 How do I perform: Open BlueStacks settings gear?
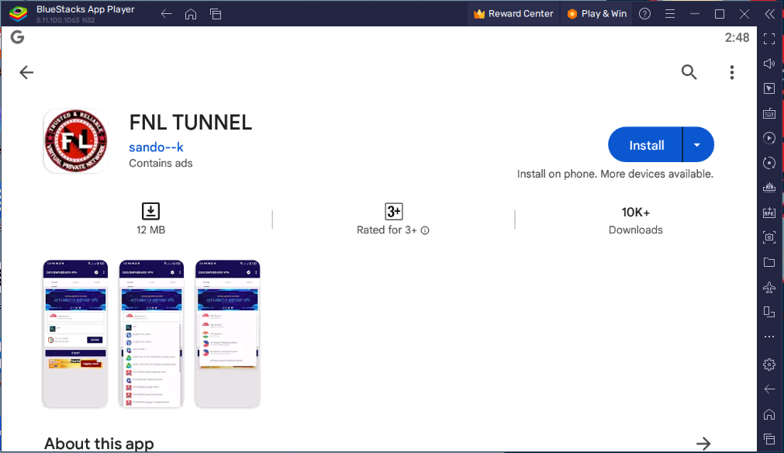click(769, 365)
